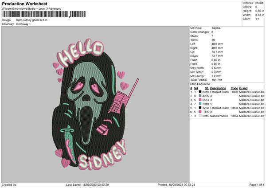
Task: Click the black swatch in stop row 8916
Action: coord(200,92)
